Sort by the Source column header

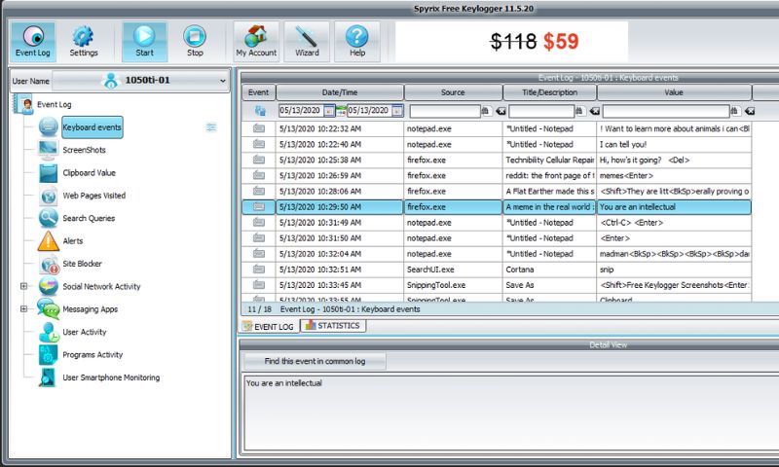point(453,92)
